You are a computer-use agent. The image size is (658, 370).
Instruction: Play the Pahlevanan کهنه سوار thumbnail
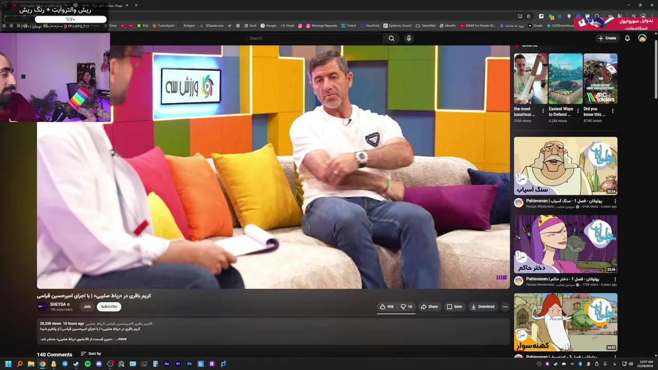coord(565,322)
